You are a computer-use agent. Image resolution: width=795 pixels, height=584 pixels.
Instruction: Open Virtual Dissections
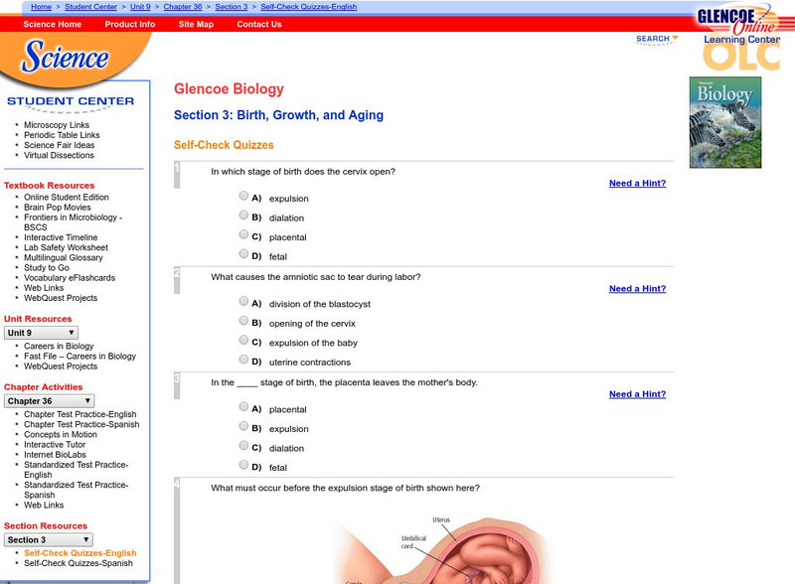click(59, 155)
